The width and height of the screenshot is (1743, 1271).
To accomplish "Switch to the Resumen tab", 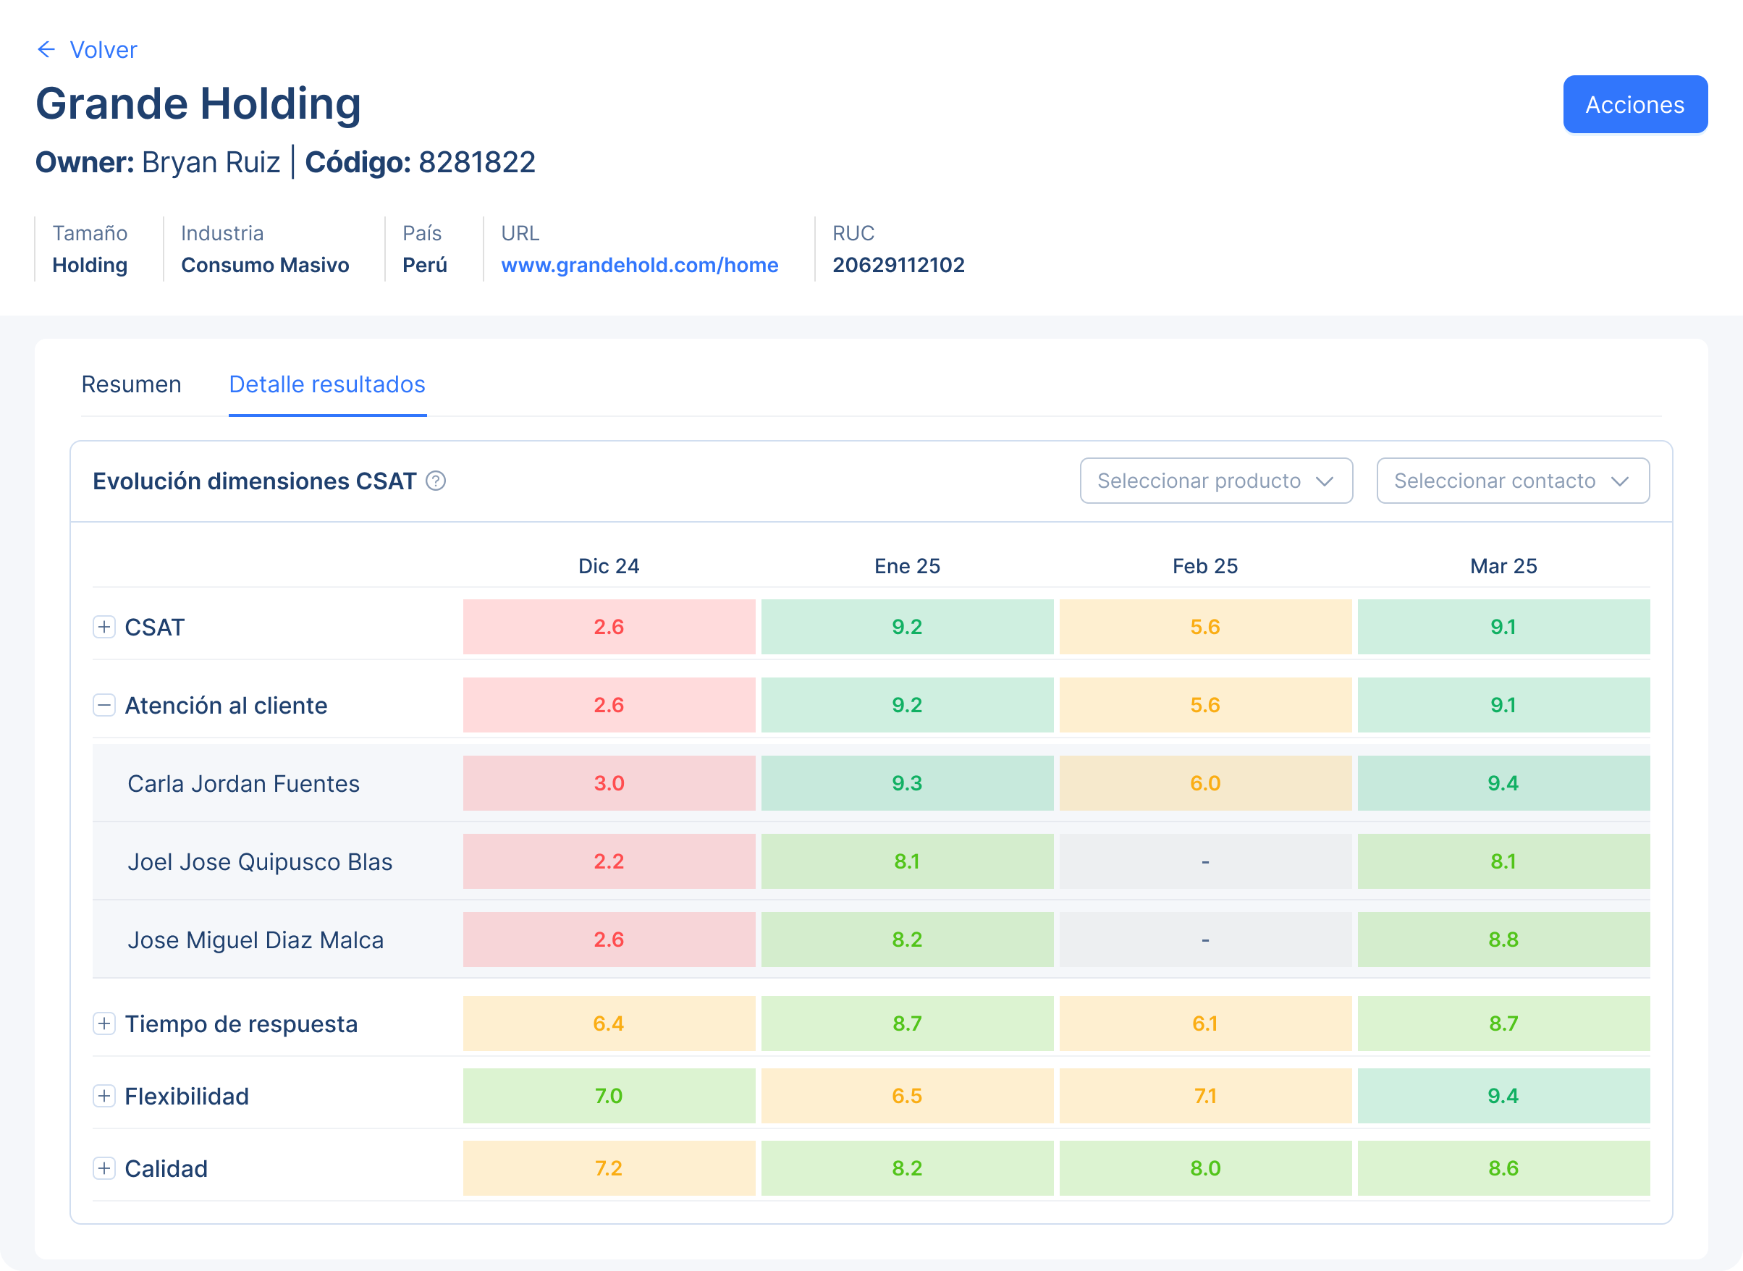I will point(132,384).
